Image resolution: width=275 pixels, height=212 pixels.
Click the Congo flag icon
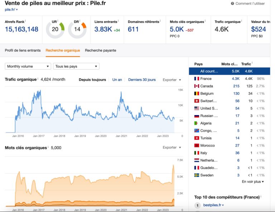pyautogui.click(x=197, y=131)
